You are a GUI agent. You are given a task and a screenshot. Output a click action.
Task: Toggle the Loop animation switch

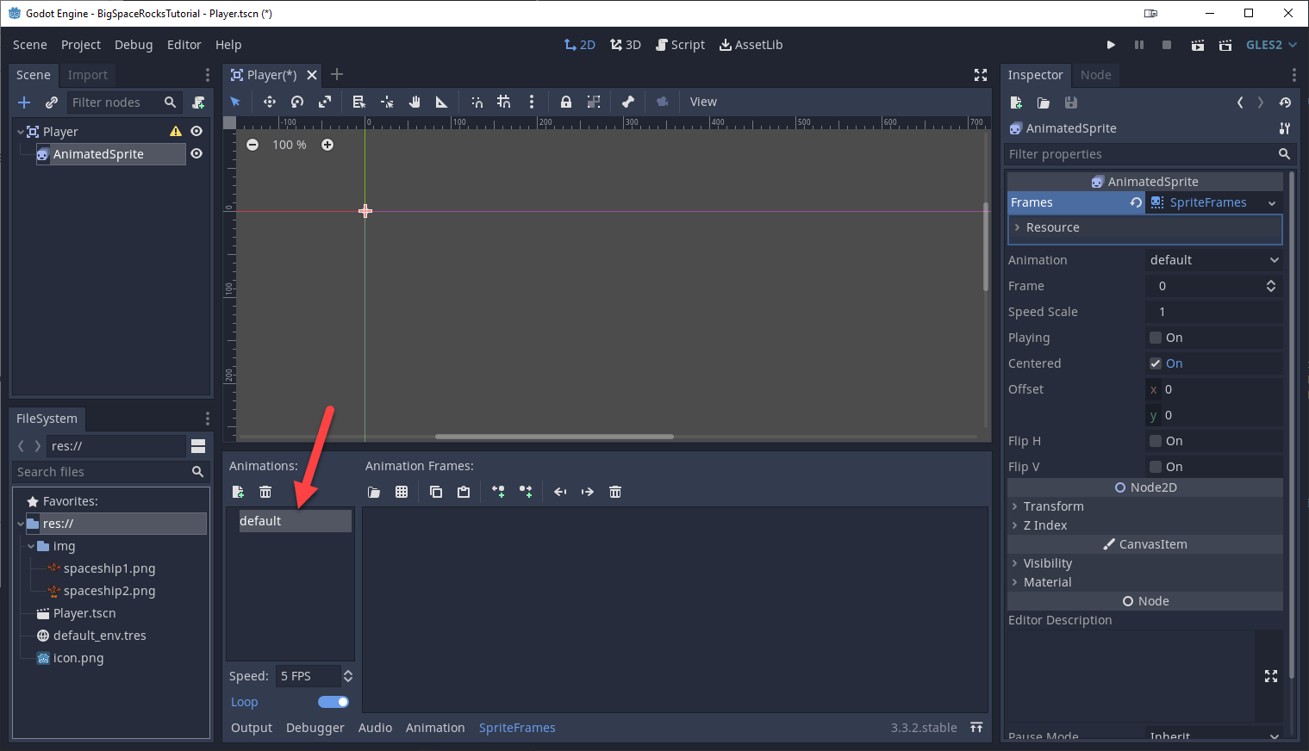click(333, 702)
